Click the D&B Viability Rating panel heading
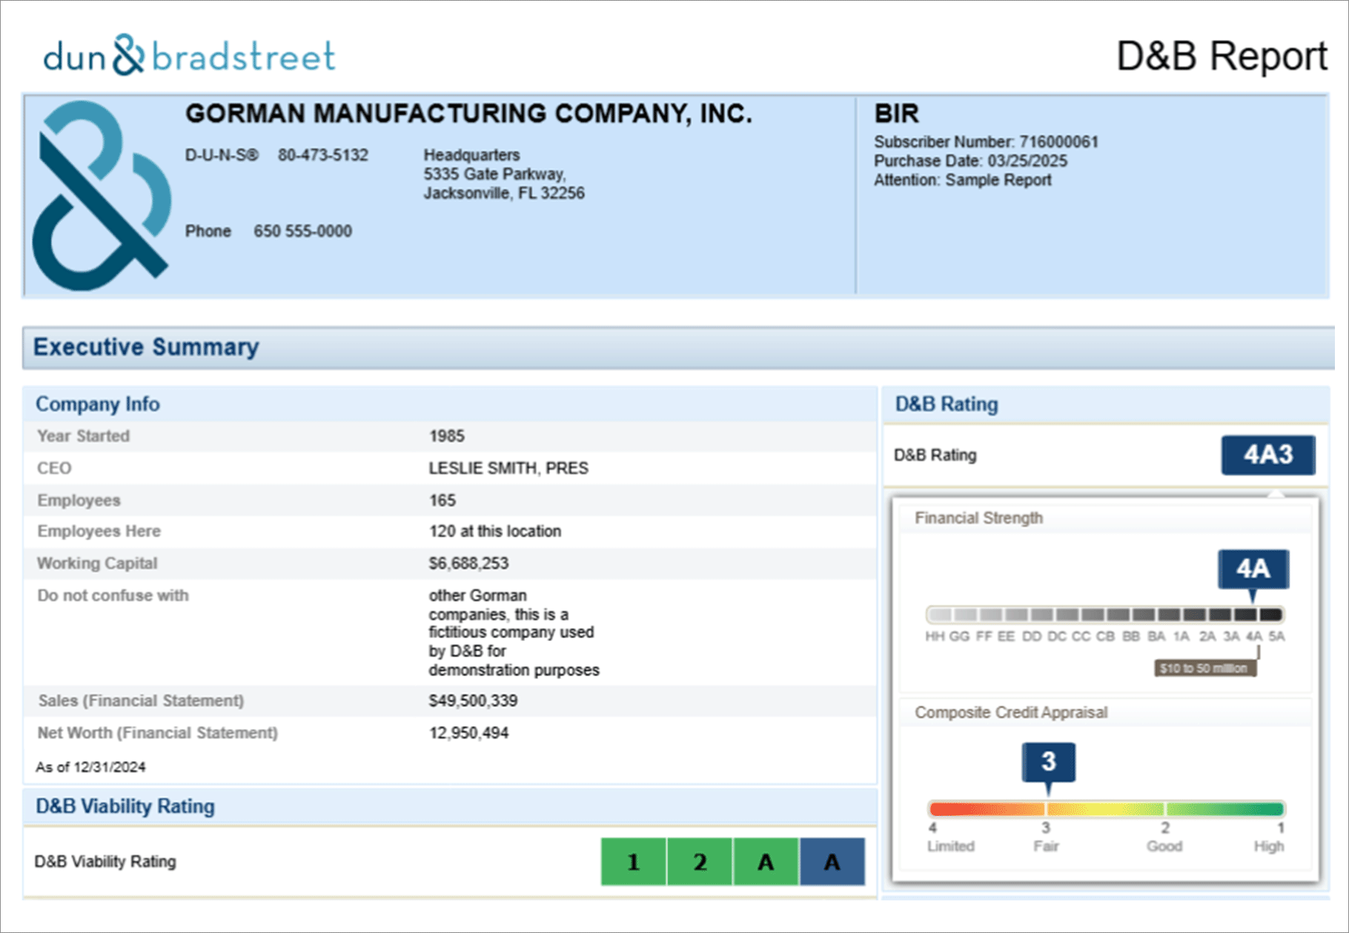Screen dimensions: 1349x933 (125, 806)
